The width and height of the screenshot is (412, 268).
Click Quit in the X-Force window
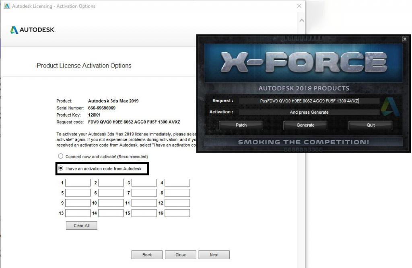[371, 125]
